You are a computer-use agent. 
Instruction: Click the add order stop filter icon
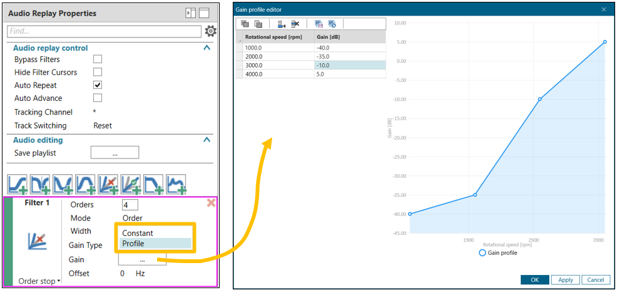tap(108, 184)
